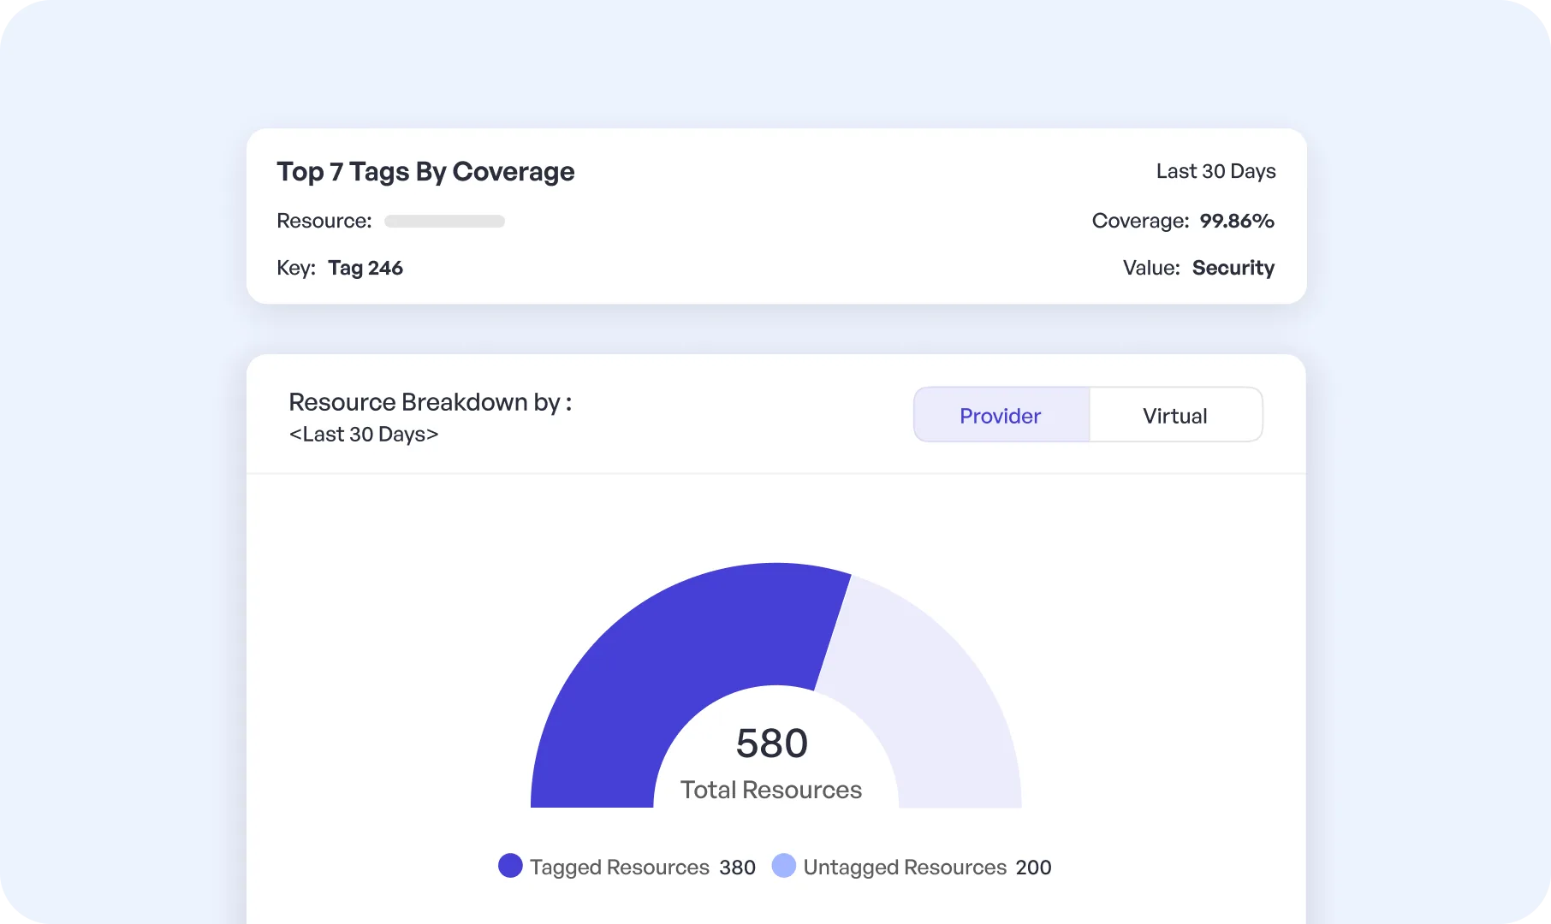1551x924 pixels.
Task: Click the Tag 246 key badge
Action: [365, 268]
